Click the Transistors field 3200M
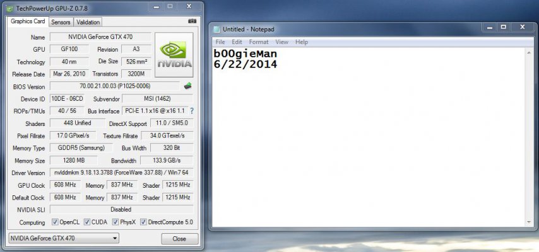The image size is (539, 252). [136, 74]
